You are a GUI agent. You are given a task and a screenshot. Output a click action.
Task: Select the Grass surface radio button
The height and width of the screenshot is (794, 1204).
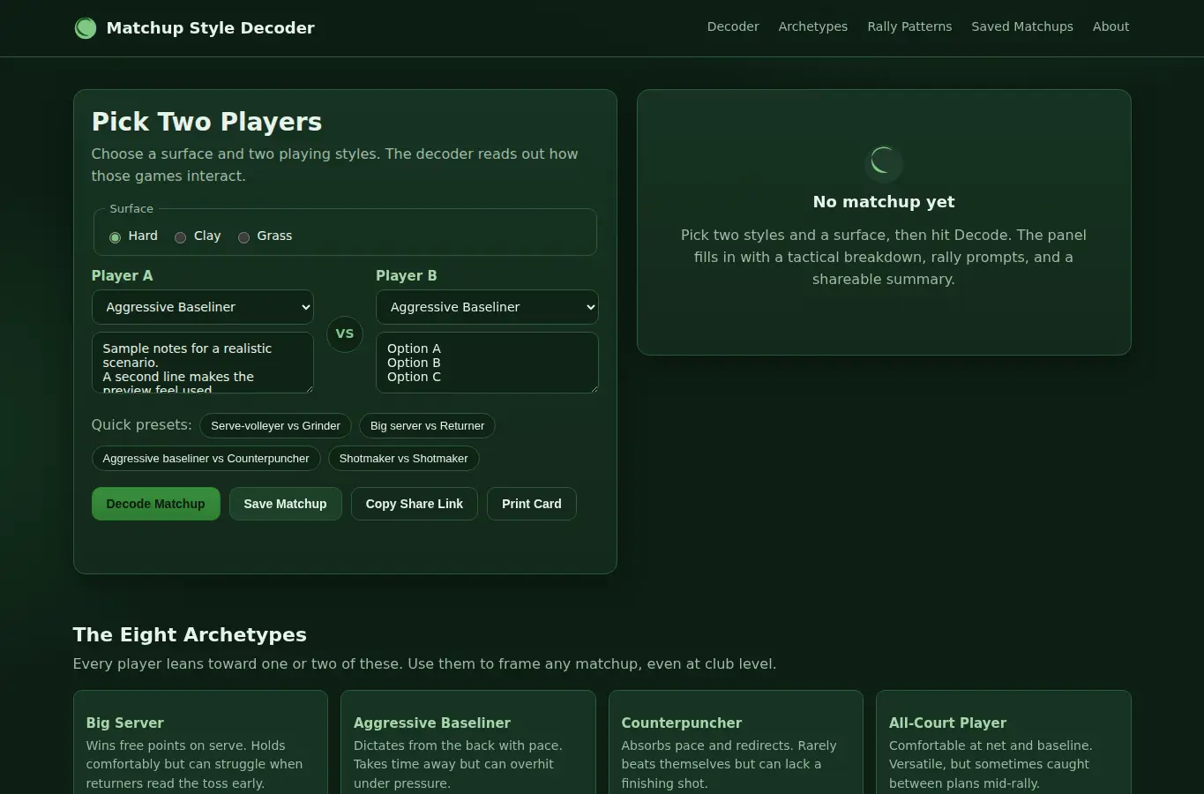243,236
